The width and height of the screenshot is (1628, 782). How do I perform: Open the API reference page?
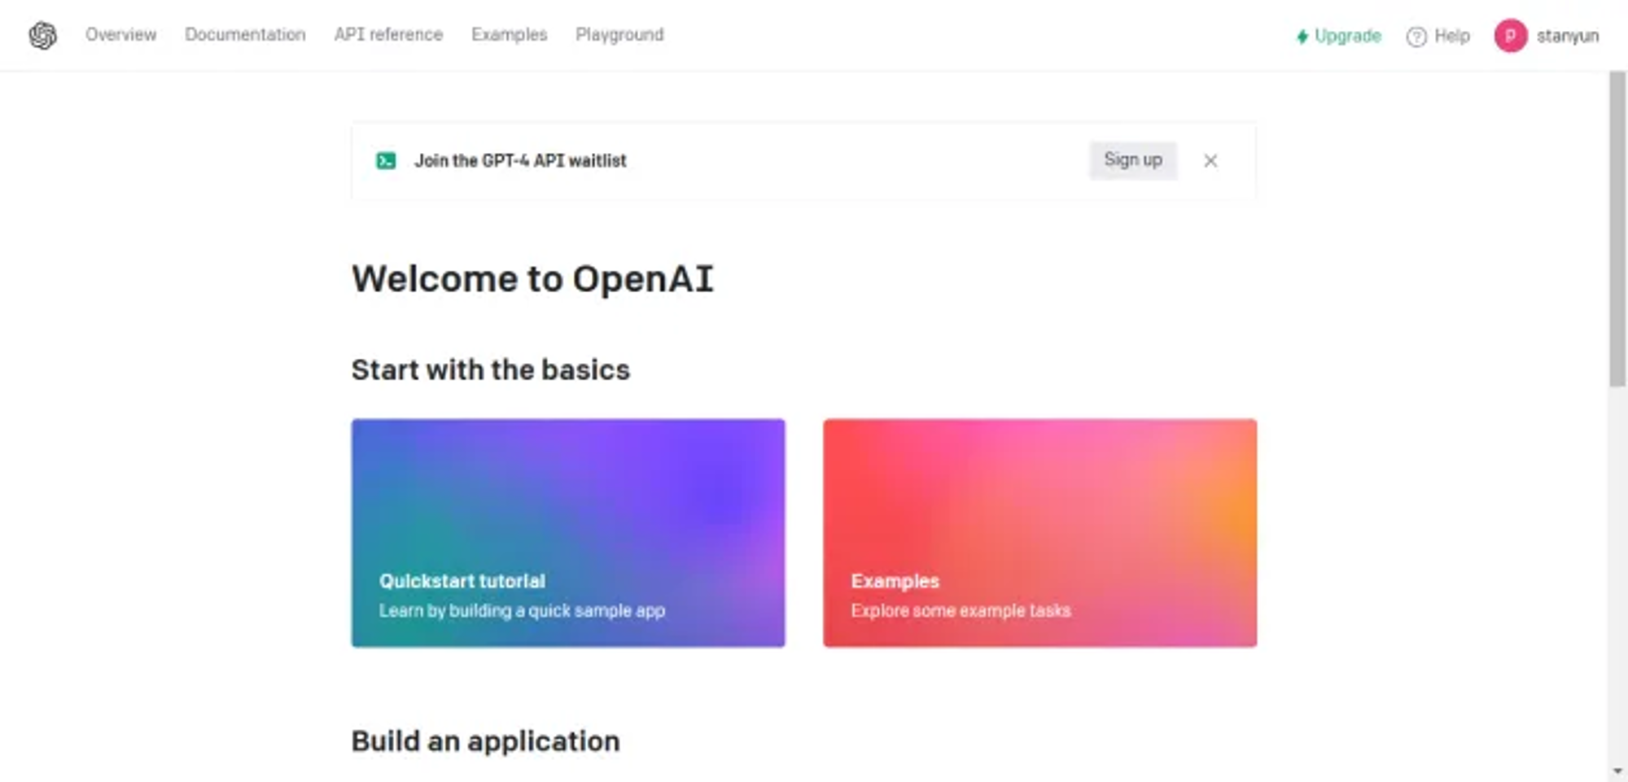(x=388, y=35)
